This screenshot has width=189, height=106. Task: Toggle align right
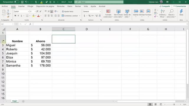pyautogui.click(x=52, y=16)
